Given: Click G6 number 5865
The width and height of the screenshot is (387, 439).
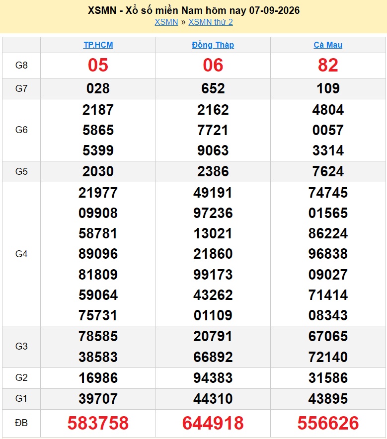Looking at the screenshot, I should coord(98,130).
